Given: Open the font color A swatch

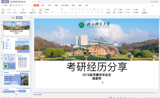Looking at the screenshot, I should (64, 12).
